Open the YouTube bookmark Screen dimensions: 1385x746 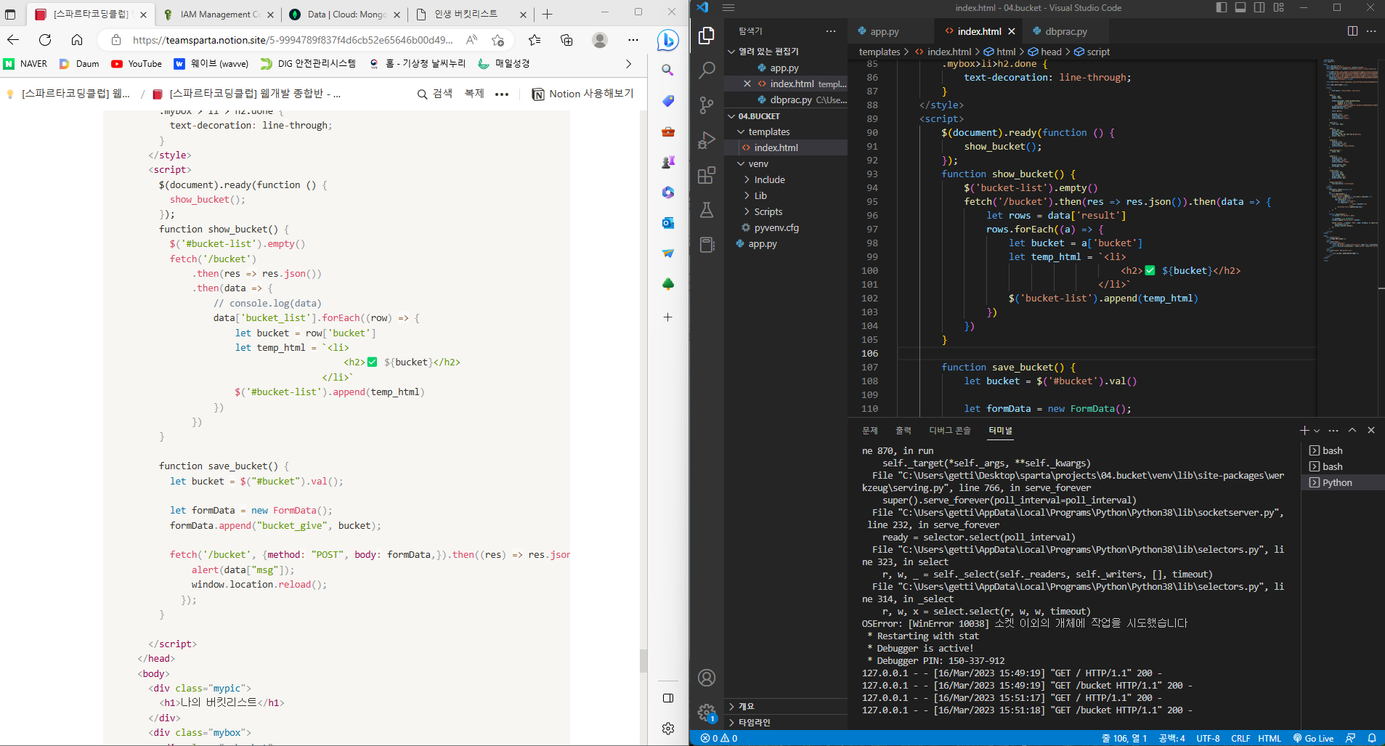point(137,63)
